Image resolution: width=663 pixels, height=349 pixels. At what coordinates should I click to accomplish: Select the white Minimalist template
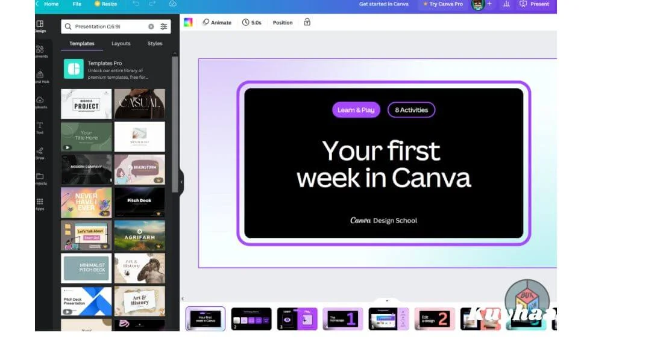pos(140,137)
